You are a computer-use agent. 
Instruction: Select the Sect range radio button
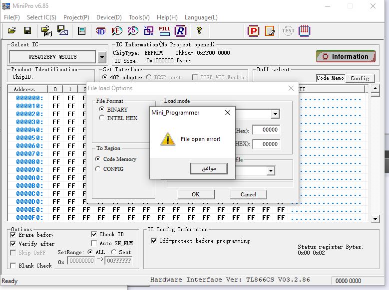pos(113,252)
